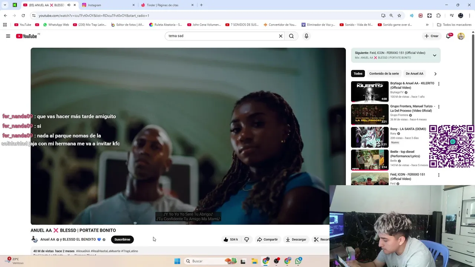Open the Anuel AA channel avatar

tap(35, 240)
